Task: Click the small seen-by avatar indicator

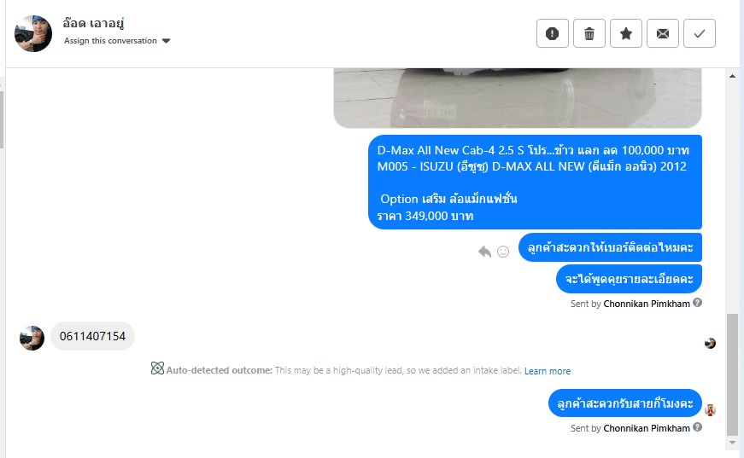Action: [x=710, y=343]
